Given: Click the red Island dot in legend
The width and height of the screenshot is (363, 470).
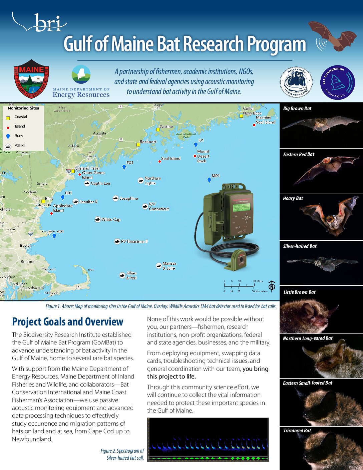Looking at the screenshot, I should click(x=8, y=128).
